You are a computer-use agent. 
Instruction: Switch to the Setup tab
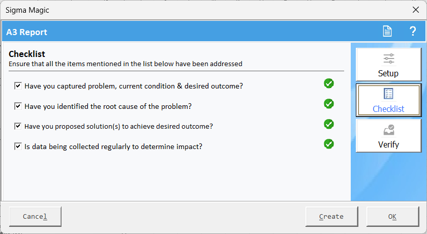pyautogui.click(x=388, y=73)
